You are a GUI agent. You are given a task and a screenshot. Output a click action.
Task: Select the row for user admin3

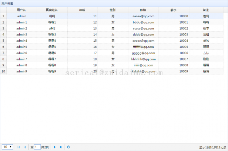tap(21, 34)
